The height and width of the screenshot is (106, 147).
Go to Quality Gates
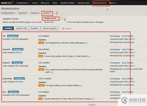click(x=84, y=3)
